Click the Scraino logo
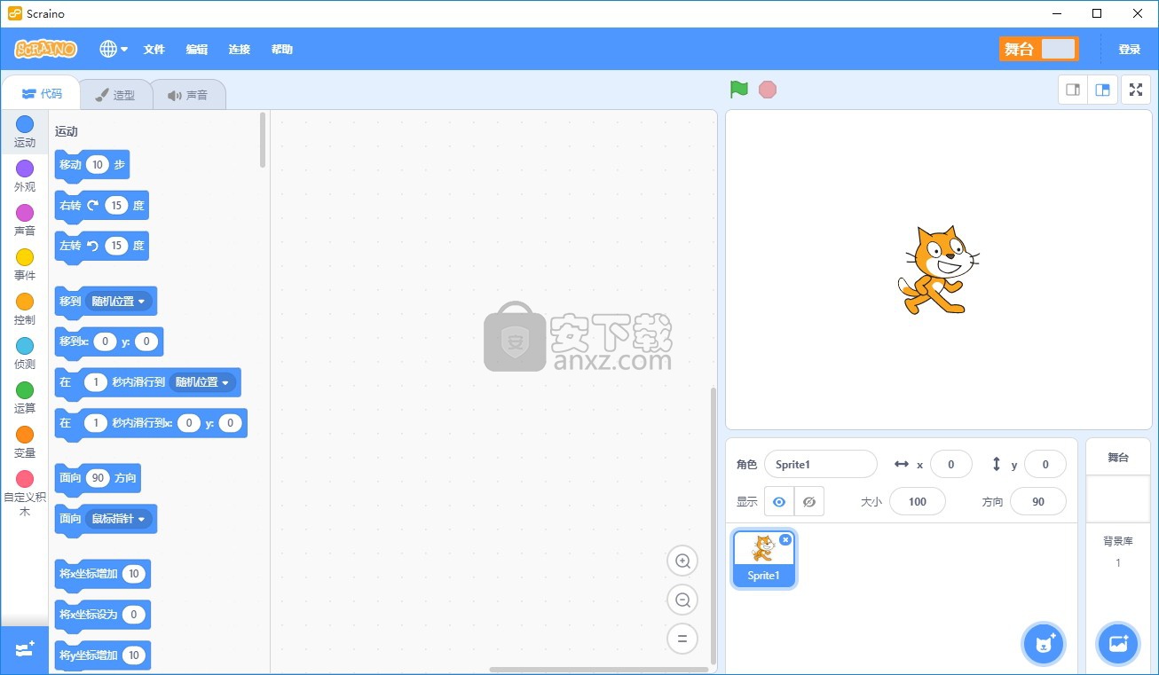The width and height of the screenshot is (1159, 675). tap(46, 50)
